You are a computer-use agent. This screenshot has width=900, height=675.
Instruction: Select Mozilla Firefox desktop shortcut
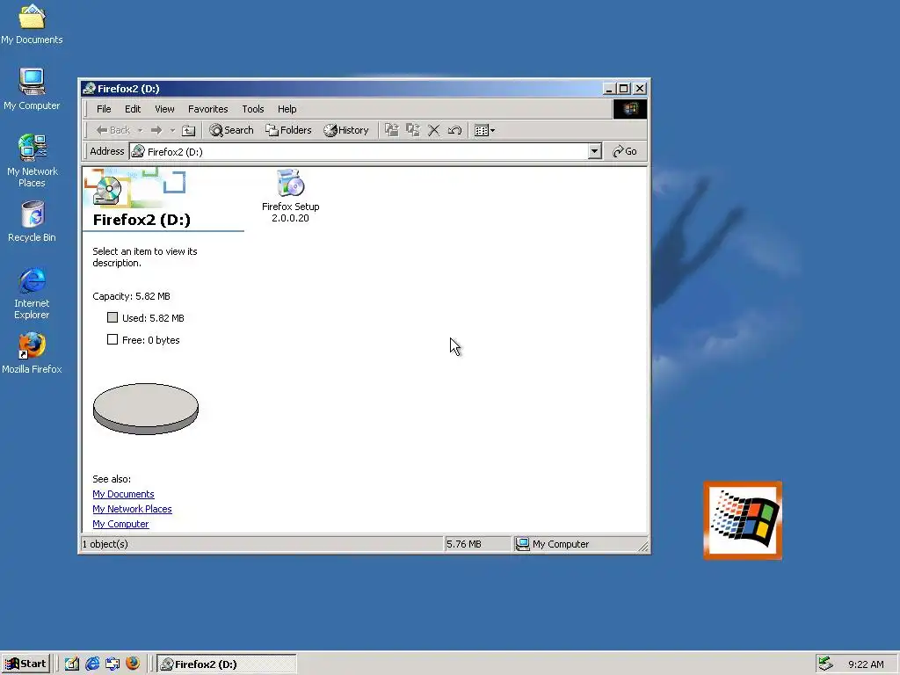click(x=32, y=354)
